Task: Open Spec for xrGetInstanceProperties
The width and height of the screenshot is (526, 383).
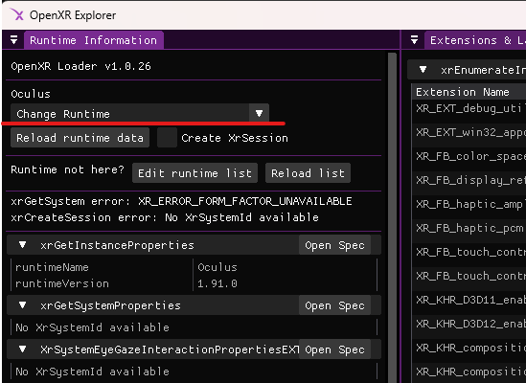Action: 334,245
